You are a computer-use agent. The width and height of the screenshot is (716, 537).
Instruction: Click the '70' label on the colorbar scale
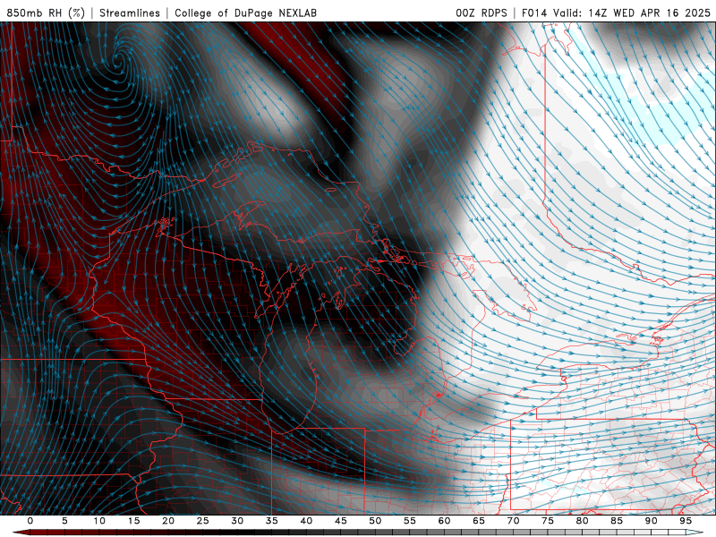point(513,521)
